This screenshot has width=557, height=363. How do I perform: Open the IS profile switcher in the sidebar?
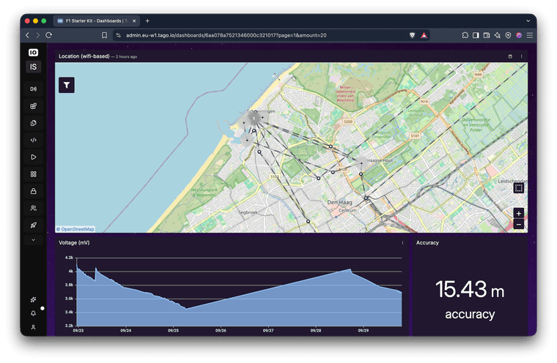pos(33,67)
